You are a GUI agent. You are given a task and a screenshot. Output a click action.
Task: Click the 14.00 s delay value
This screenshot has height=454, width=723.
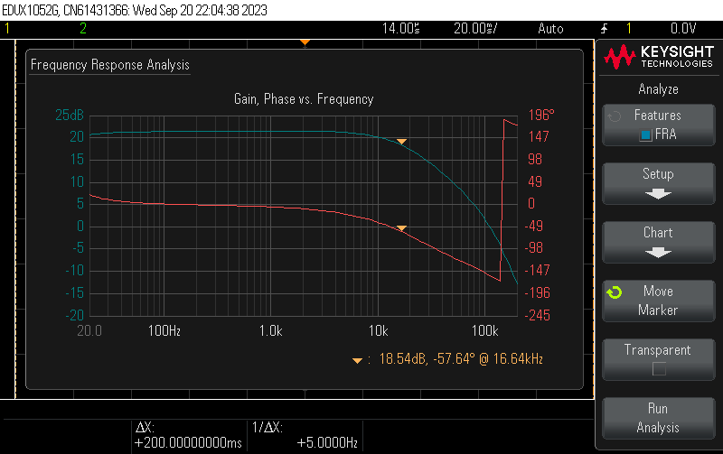point(400,29)
